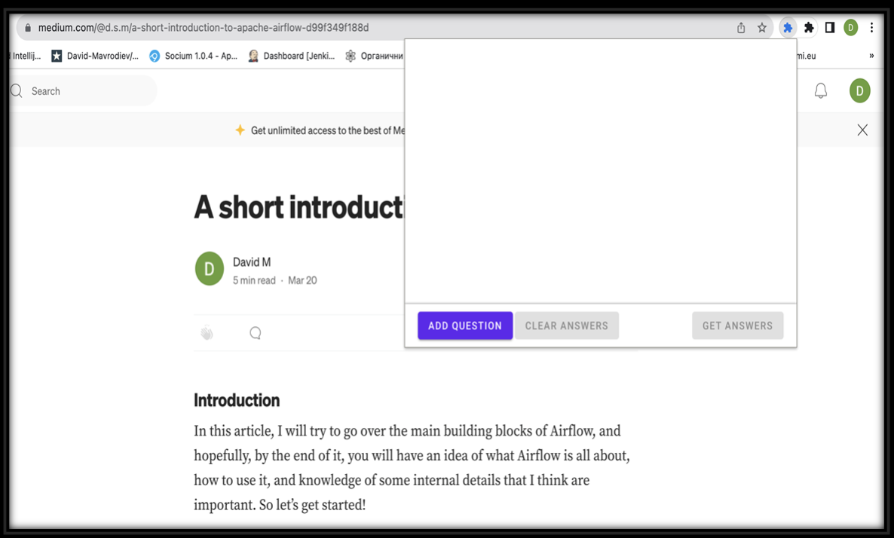
Task: Click the CLEAR ANSWERS button
Action: (567, 326)
